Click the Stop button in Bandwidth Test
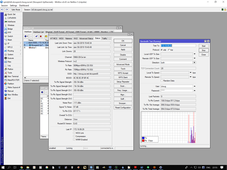227x170 pixels. coord(203,50)
